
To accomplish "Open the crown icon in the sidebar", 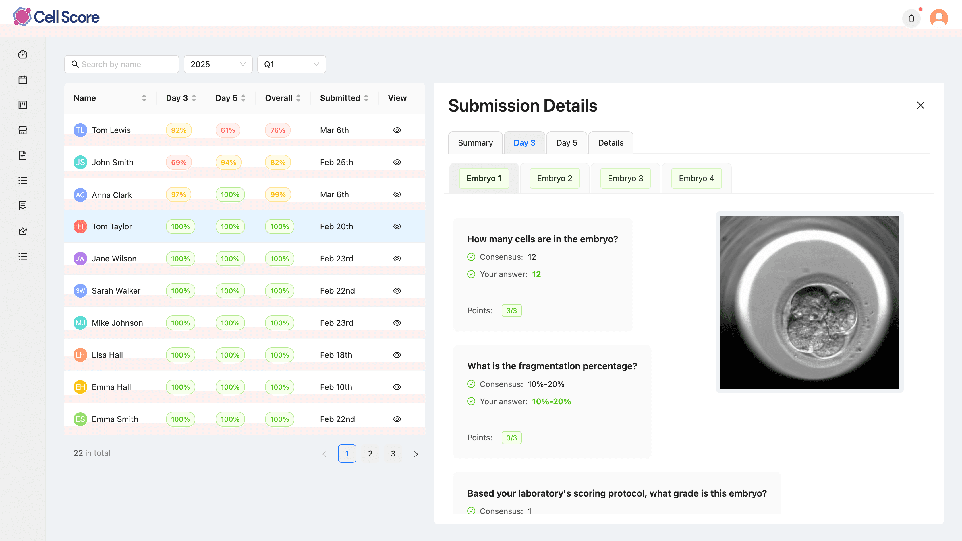I will tap(23, 231).
